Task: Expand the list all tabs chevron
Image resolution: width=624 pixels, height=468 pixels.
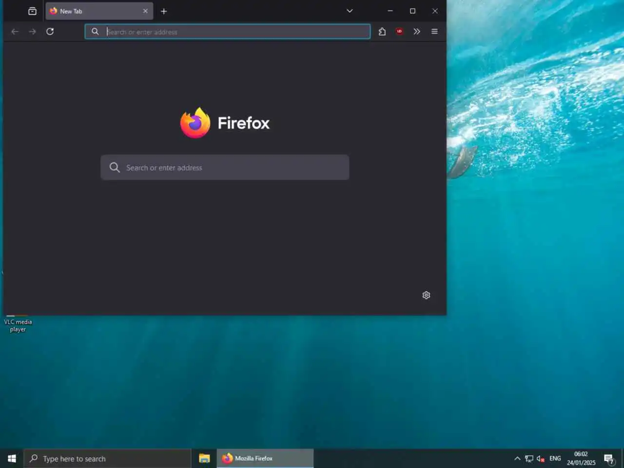Action: (350, 11)
